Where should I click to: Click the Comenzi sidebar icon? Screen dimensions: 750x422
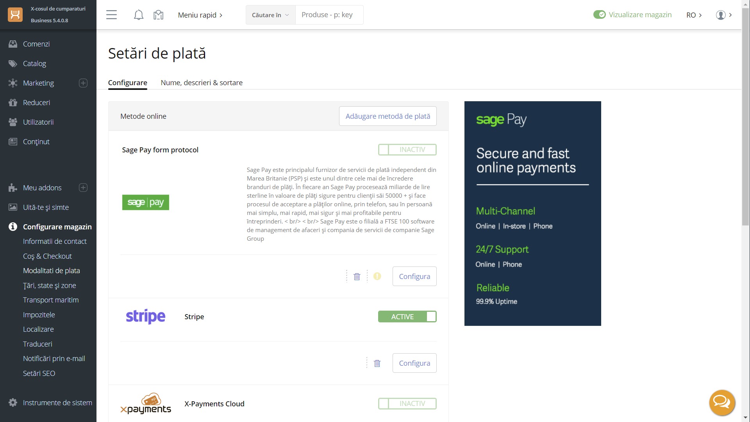(13, 44)
